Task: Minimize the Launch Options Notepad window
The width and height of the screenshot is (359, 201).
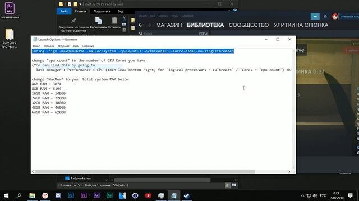Action: pyautogui.click(x=266, y=39)
